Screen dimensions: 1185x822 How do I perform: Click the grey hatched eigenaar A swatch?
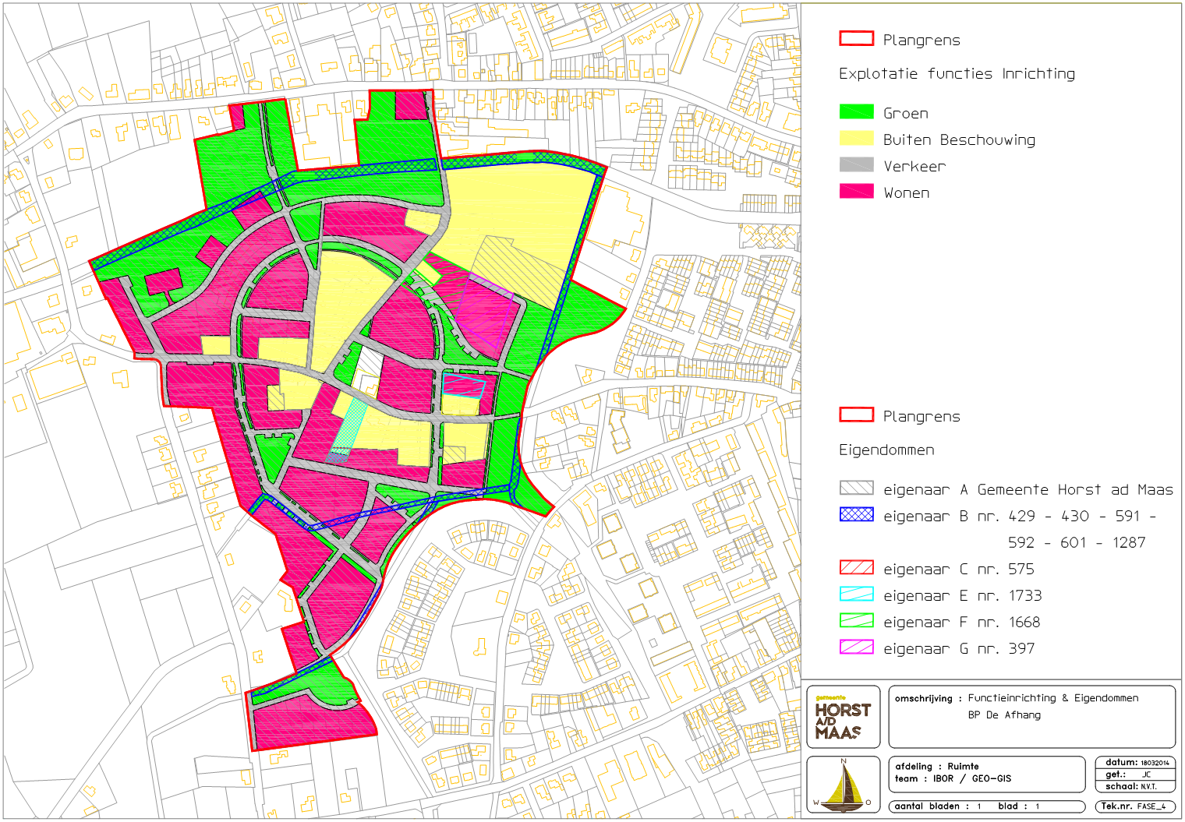pyautogui.click(x=856, y=489)
